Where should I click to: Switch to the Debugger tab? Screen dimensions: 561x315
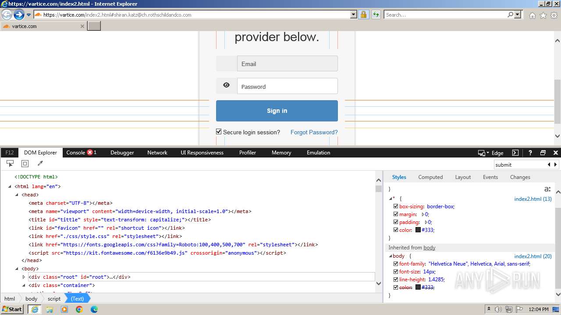point(122,153)
